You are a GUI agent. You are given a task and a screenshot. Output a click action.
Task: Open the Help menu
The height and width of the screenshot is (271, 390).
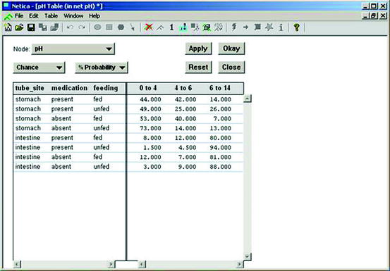(95, 16)
